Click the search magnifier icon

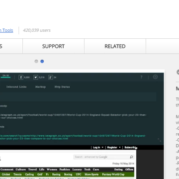pos(131,157)
